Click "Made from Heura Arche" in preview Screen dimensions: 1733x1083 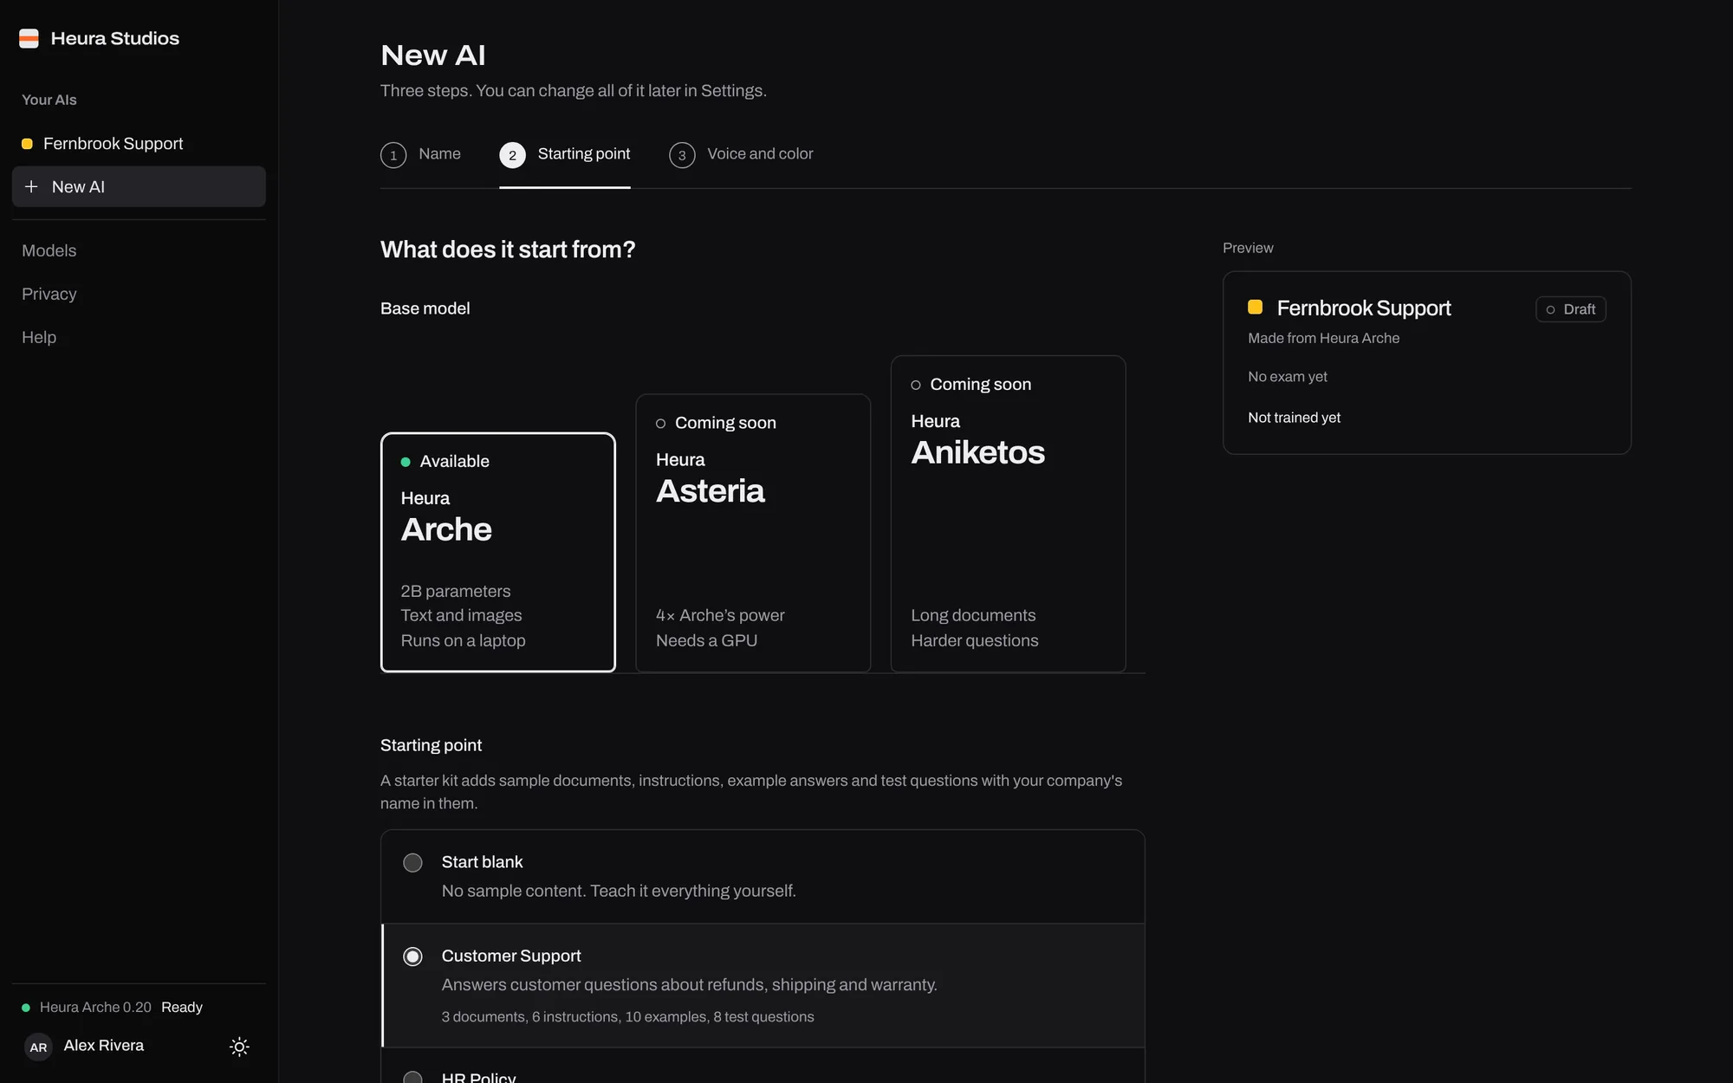coord(1323,338)
